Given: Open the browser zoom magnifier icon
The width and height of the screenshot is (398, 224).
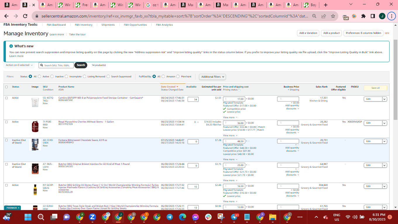Looking at the screenshot, I should point(314,16).
